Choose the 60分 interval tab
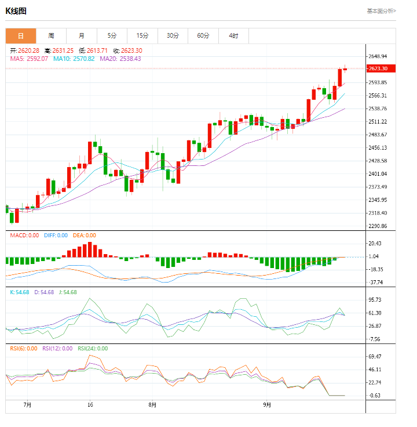The image size is (417, 427). tap(203, 36)
